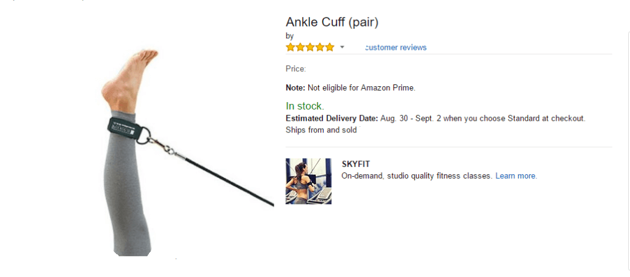Open the SKYFIT ad thumbnail image

pos(308,181)
